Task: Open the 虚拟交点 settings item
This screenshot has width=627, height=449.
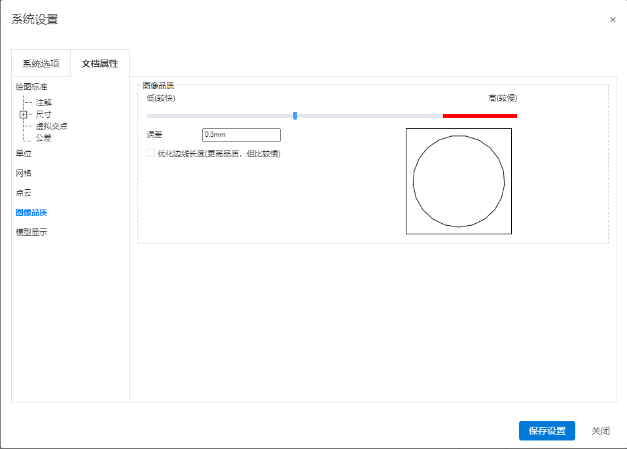Action: pyautogui.click(x=52, y=126)
